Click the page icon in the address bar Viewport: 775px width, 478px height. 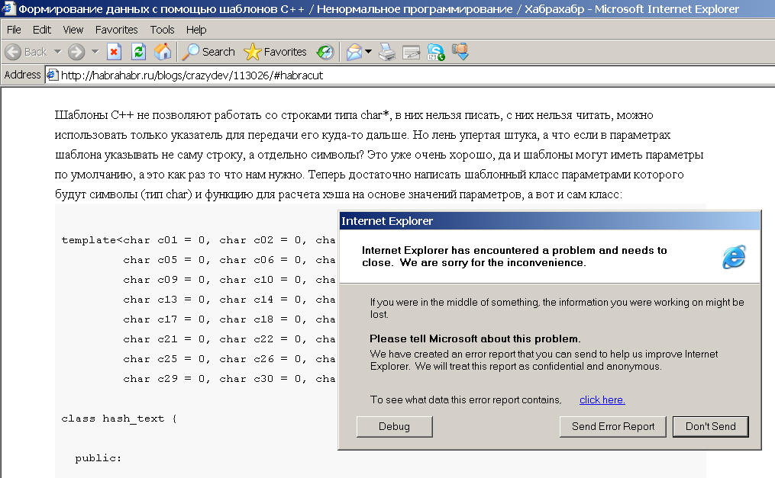tap(52, 75)
